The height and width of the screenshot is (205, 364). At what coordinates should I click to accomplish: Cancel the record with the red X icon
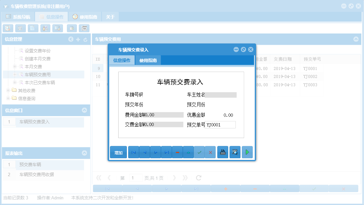[210, 152]
